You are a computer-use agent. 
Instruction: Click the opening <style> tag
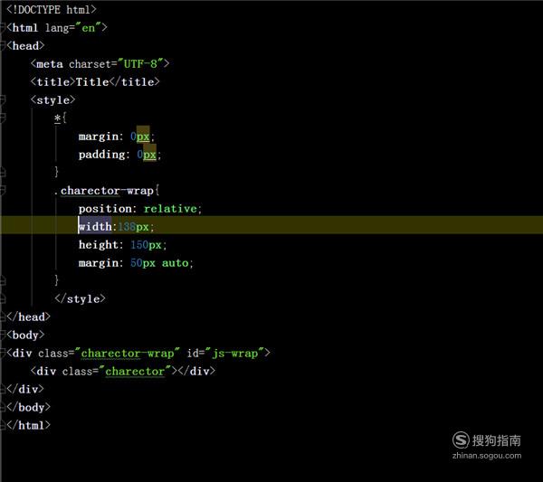[52, 100]
